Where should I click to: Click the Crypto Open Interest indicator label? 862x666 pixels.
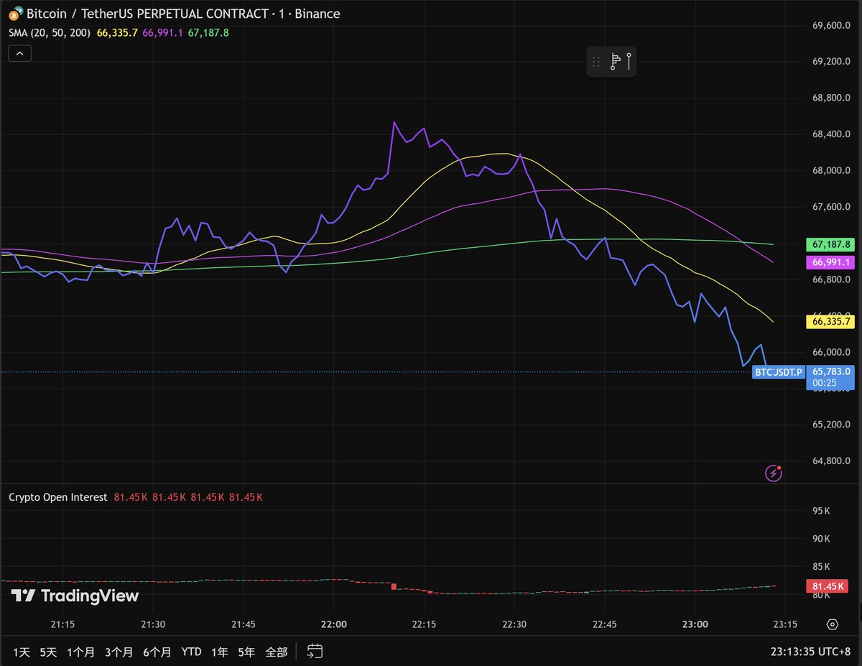pos(57,497)
